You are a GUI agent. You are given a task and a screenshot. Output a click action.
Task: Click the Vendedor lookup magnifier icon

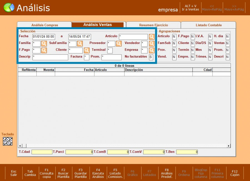coord(151,43)
